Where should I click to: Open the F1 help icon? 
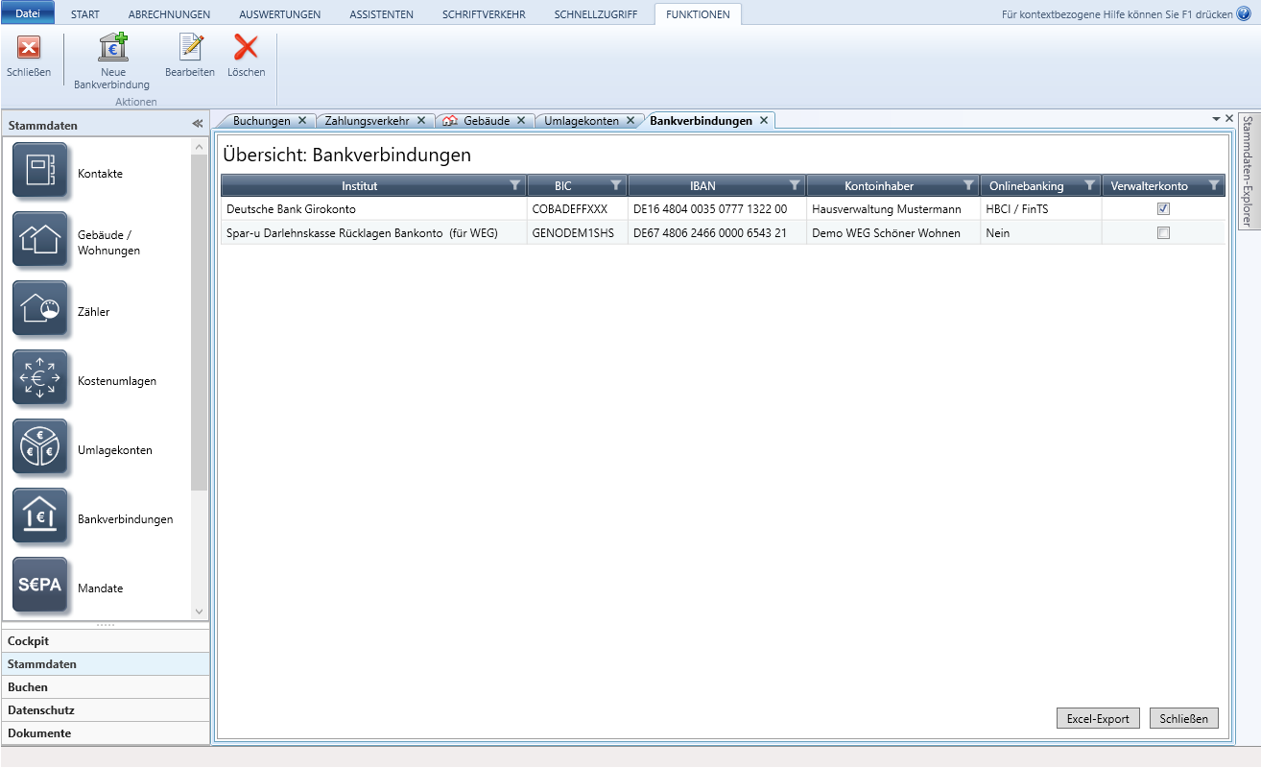pos(1244,13)
